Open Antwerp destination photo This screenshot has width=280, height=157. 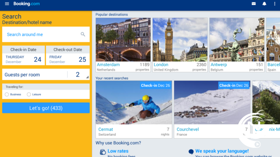(x=237, y=40)
